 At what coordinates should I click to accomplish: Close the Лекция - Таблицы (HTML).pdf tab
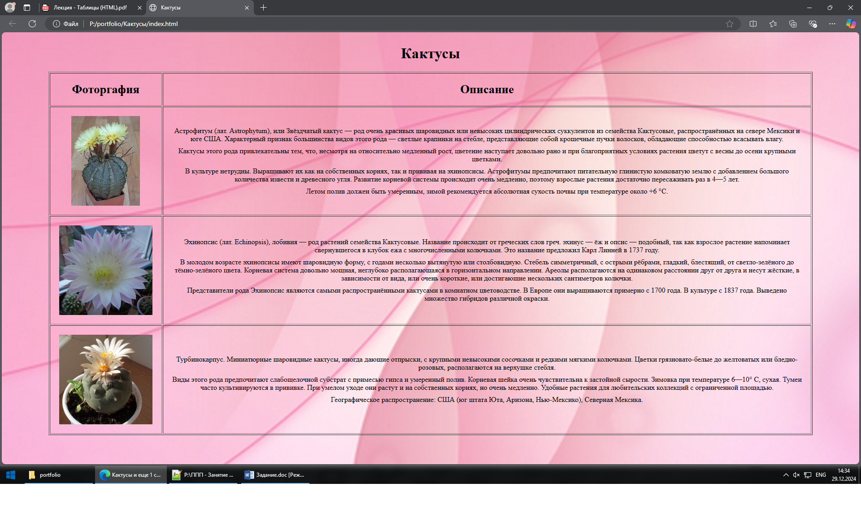coord(139,8)
